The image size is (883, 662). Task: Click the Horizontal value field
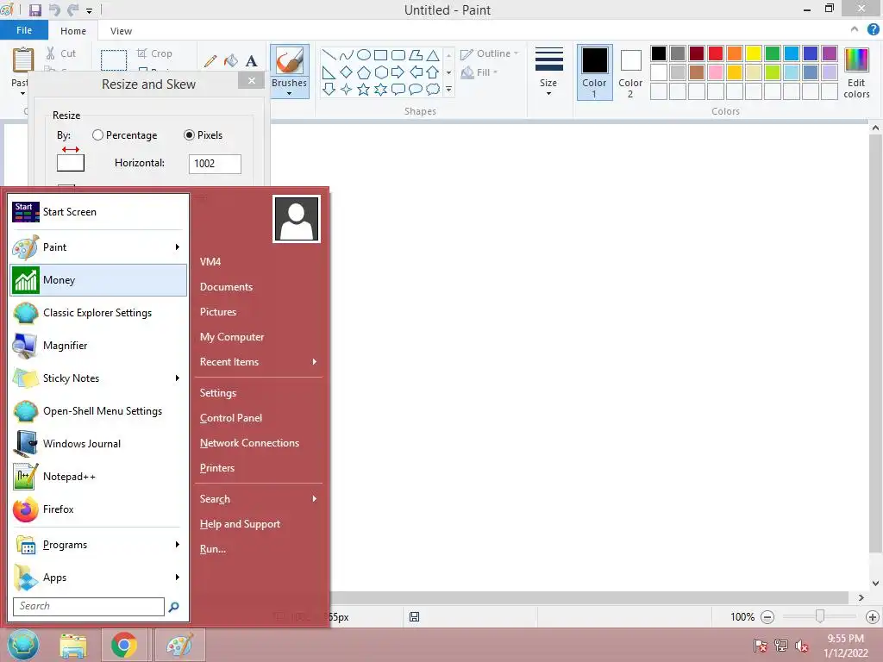(x=215, y=164)
